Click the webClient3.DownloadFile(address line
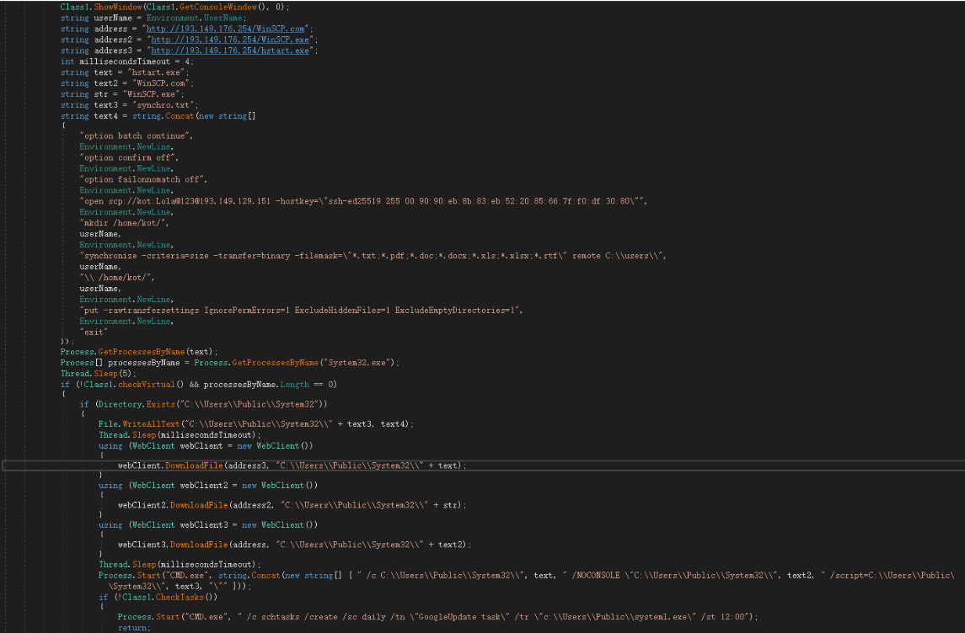This screenshot has width=965, height=633. click(294, 545)
